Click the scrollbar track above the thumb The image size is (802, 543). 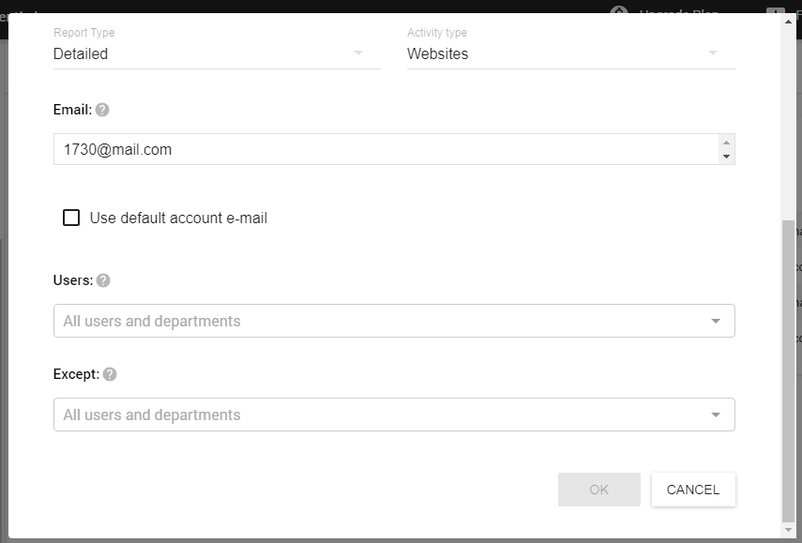point(788,122)
